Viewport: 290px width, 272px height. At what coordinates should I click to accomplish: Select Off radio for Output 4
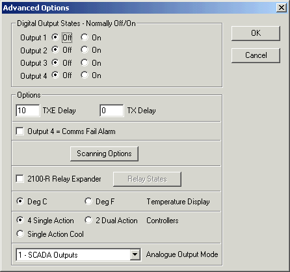pos(55,75)
